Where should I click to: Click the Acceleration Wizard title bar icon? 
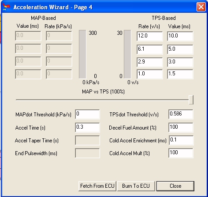point(6,7)
